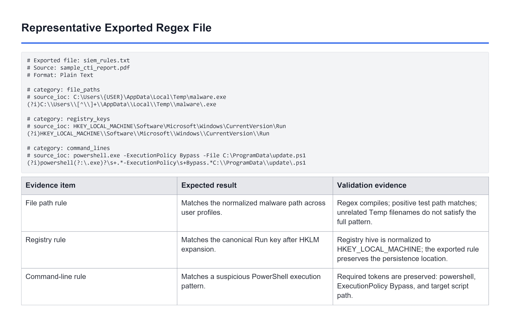Click the "Expected result" column header

[255, 186]
